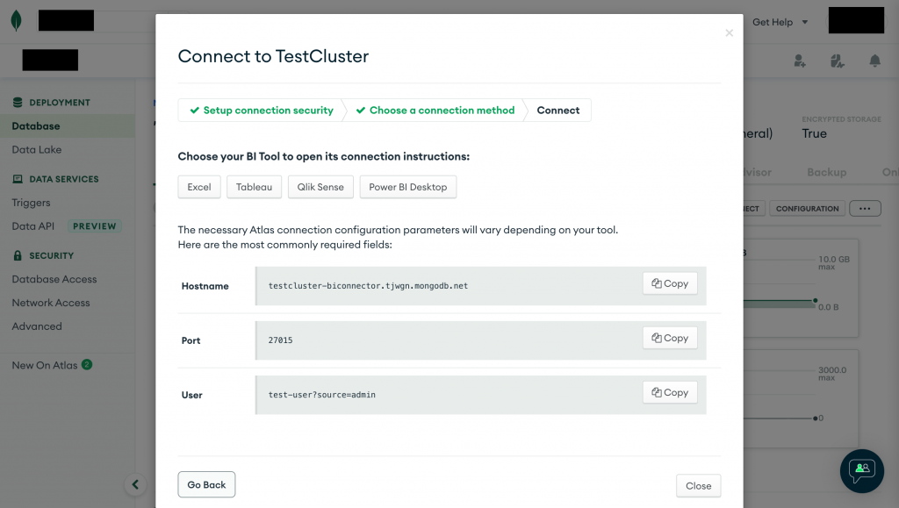Screen dimensions: 899x508
Task: Close the Connect to TestCluster dialog with X
Action: (x=729, y=33)
